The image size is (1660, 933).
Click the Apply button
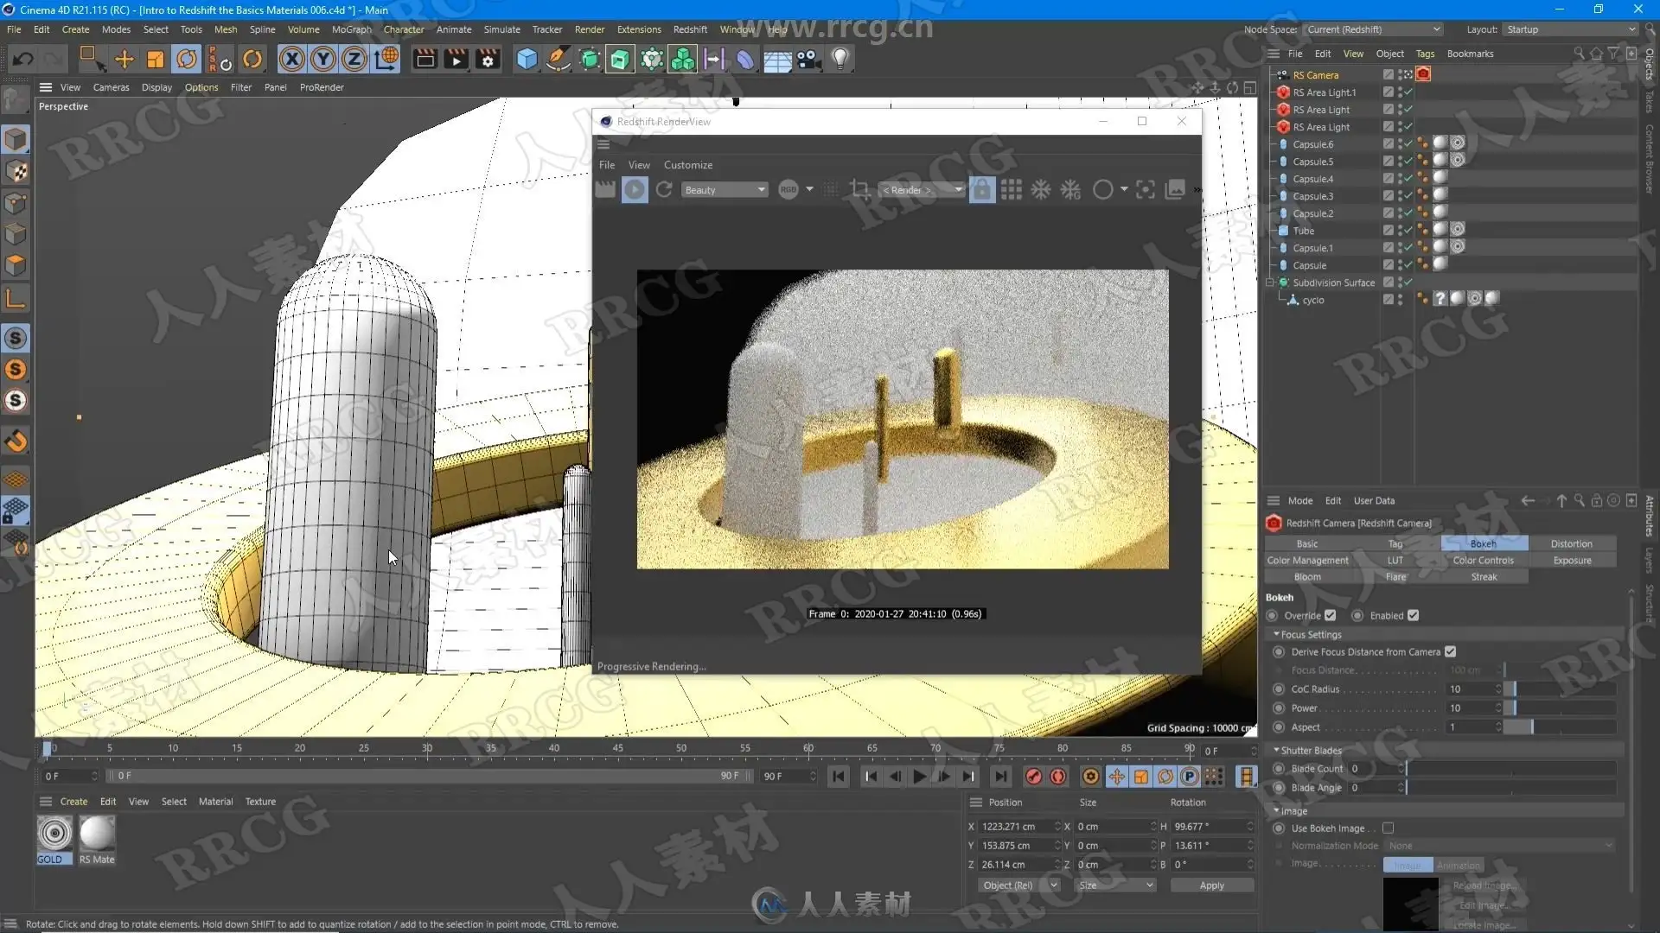click(1211, 885)
